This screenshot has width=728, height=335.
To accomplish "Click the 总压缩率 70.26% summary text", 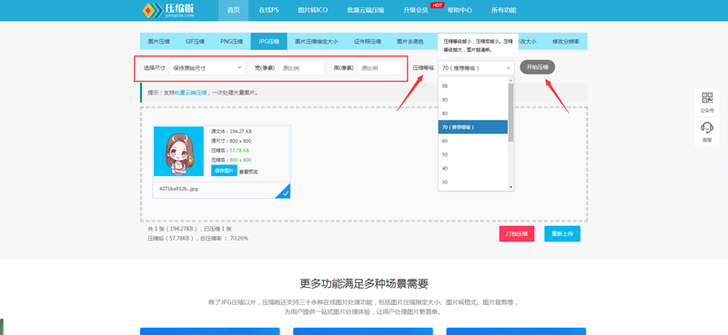I will (225, 239).
